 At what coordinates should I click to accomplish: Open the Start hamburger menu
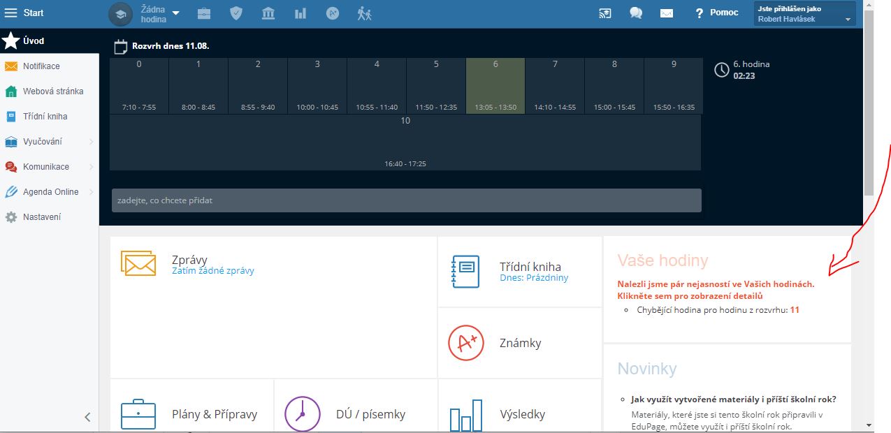(x=11, y=13)
